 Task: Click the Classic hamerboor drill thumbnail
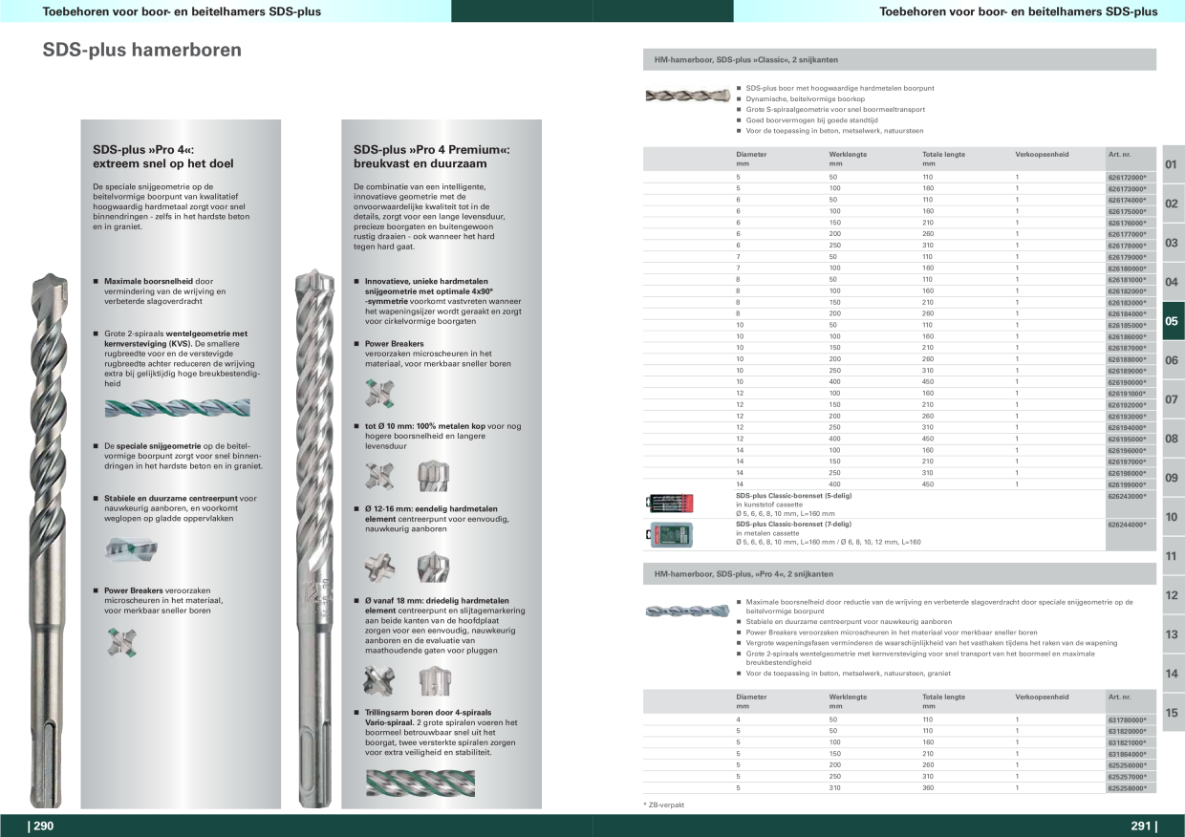(x=687, y=96)
